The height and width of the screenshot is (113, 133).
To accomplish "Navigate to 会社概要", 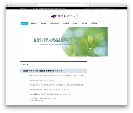I will coord(66,23).
